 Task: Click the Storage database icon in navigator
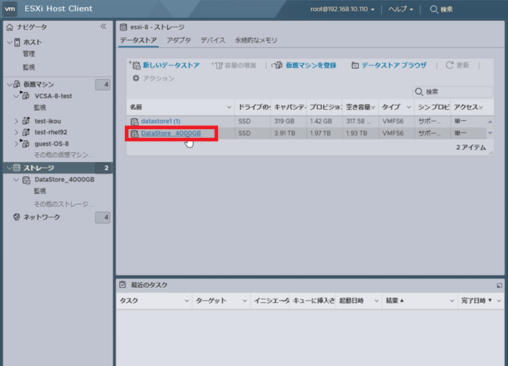[x=17, y=168]
